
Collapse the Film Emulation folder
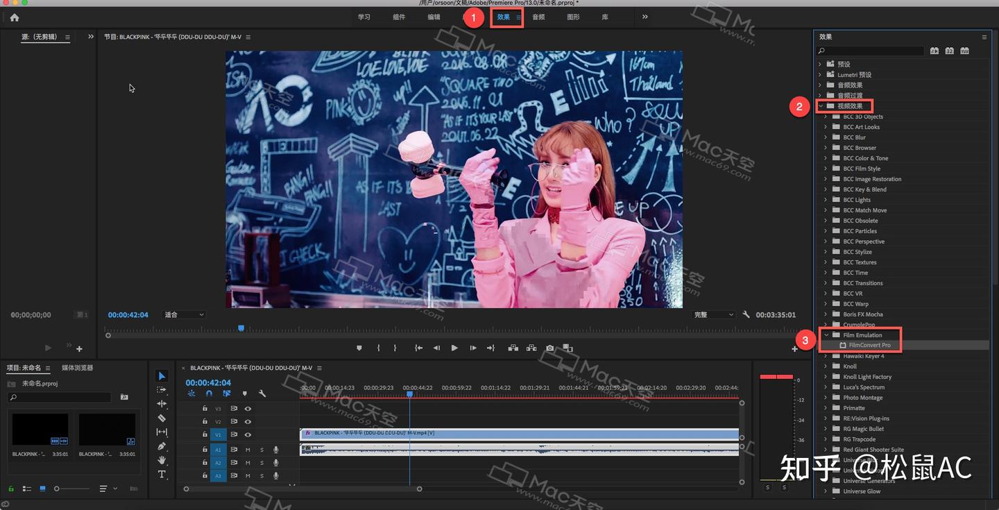pos(826,335)
